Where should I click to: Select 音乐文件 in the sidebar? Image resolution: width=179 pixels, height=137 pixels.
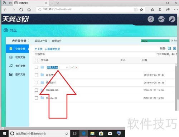[x=18, y=66]
